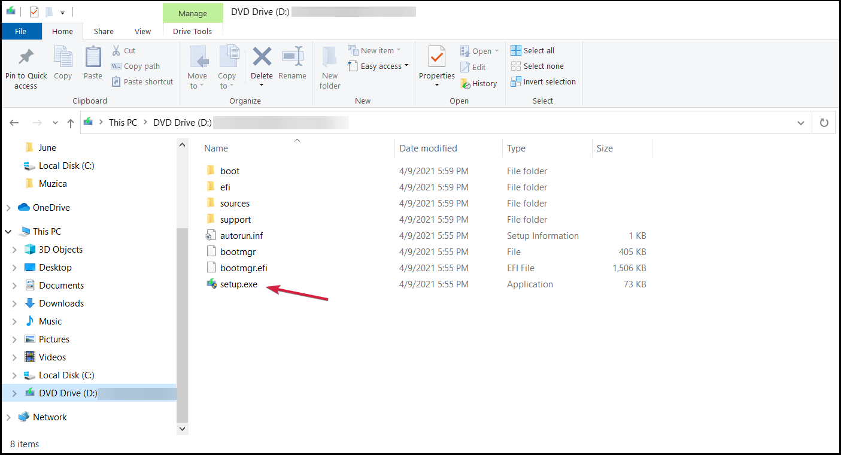841x455 pixels.
Task: Go up one folder with Up arrow
Action: pyautogui.click(x=71, y=123)
